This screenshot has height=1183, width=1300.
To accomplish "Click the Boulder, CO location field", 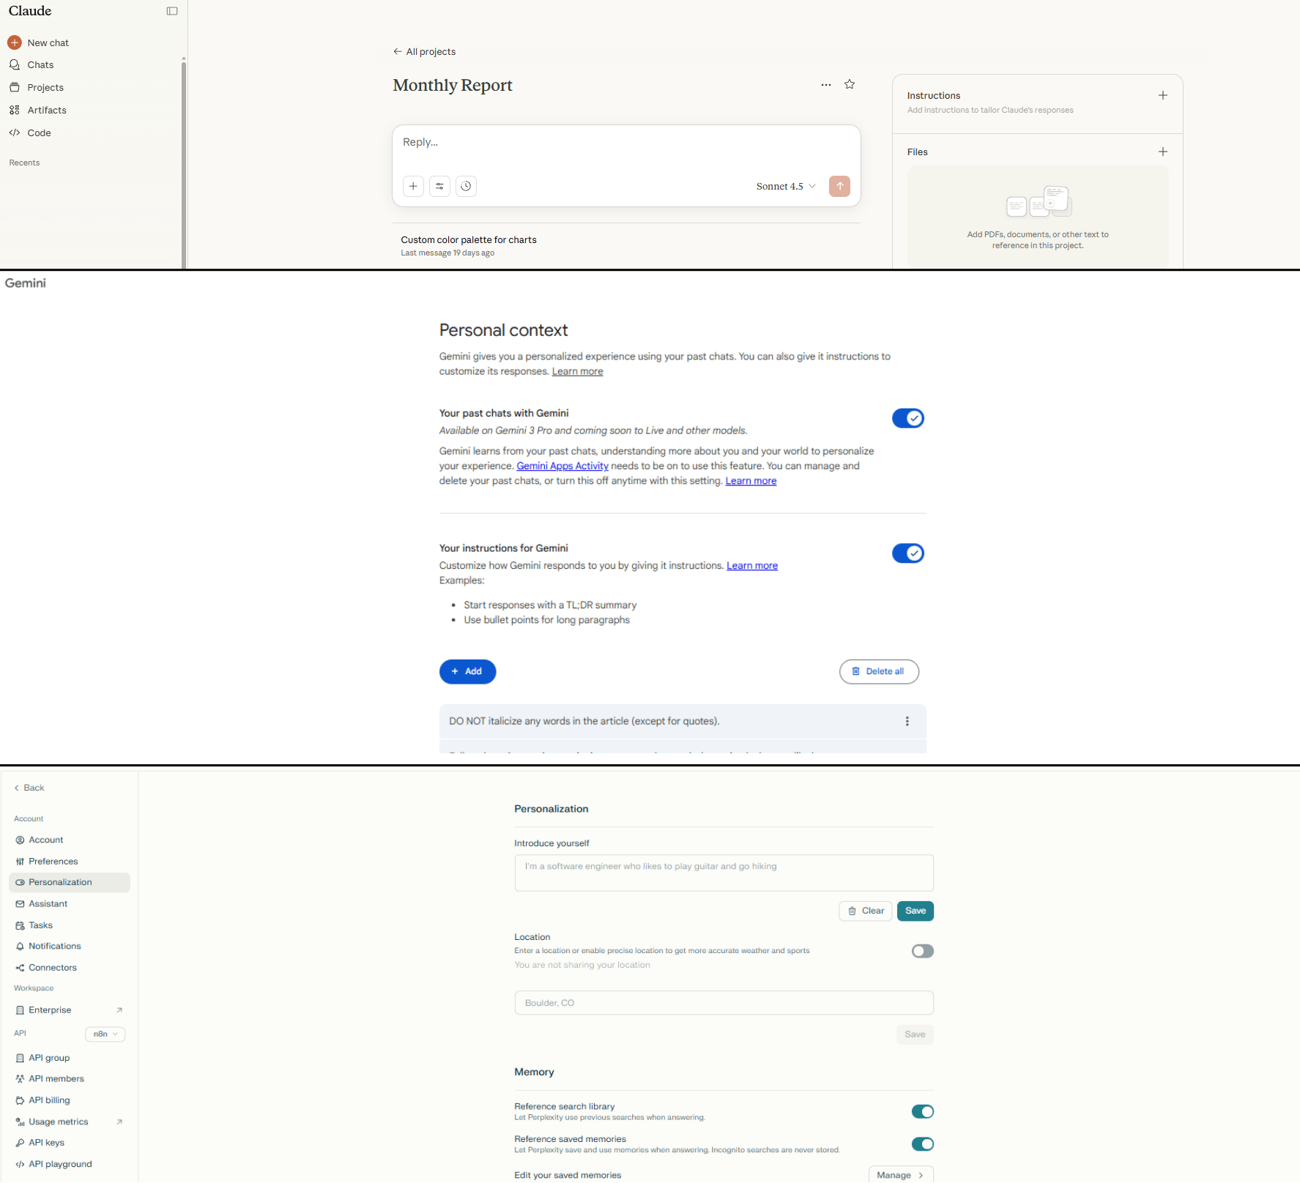I will coord(724,1004).
